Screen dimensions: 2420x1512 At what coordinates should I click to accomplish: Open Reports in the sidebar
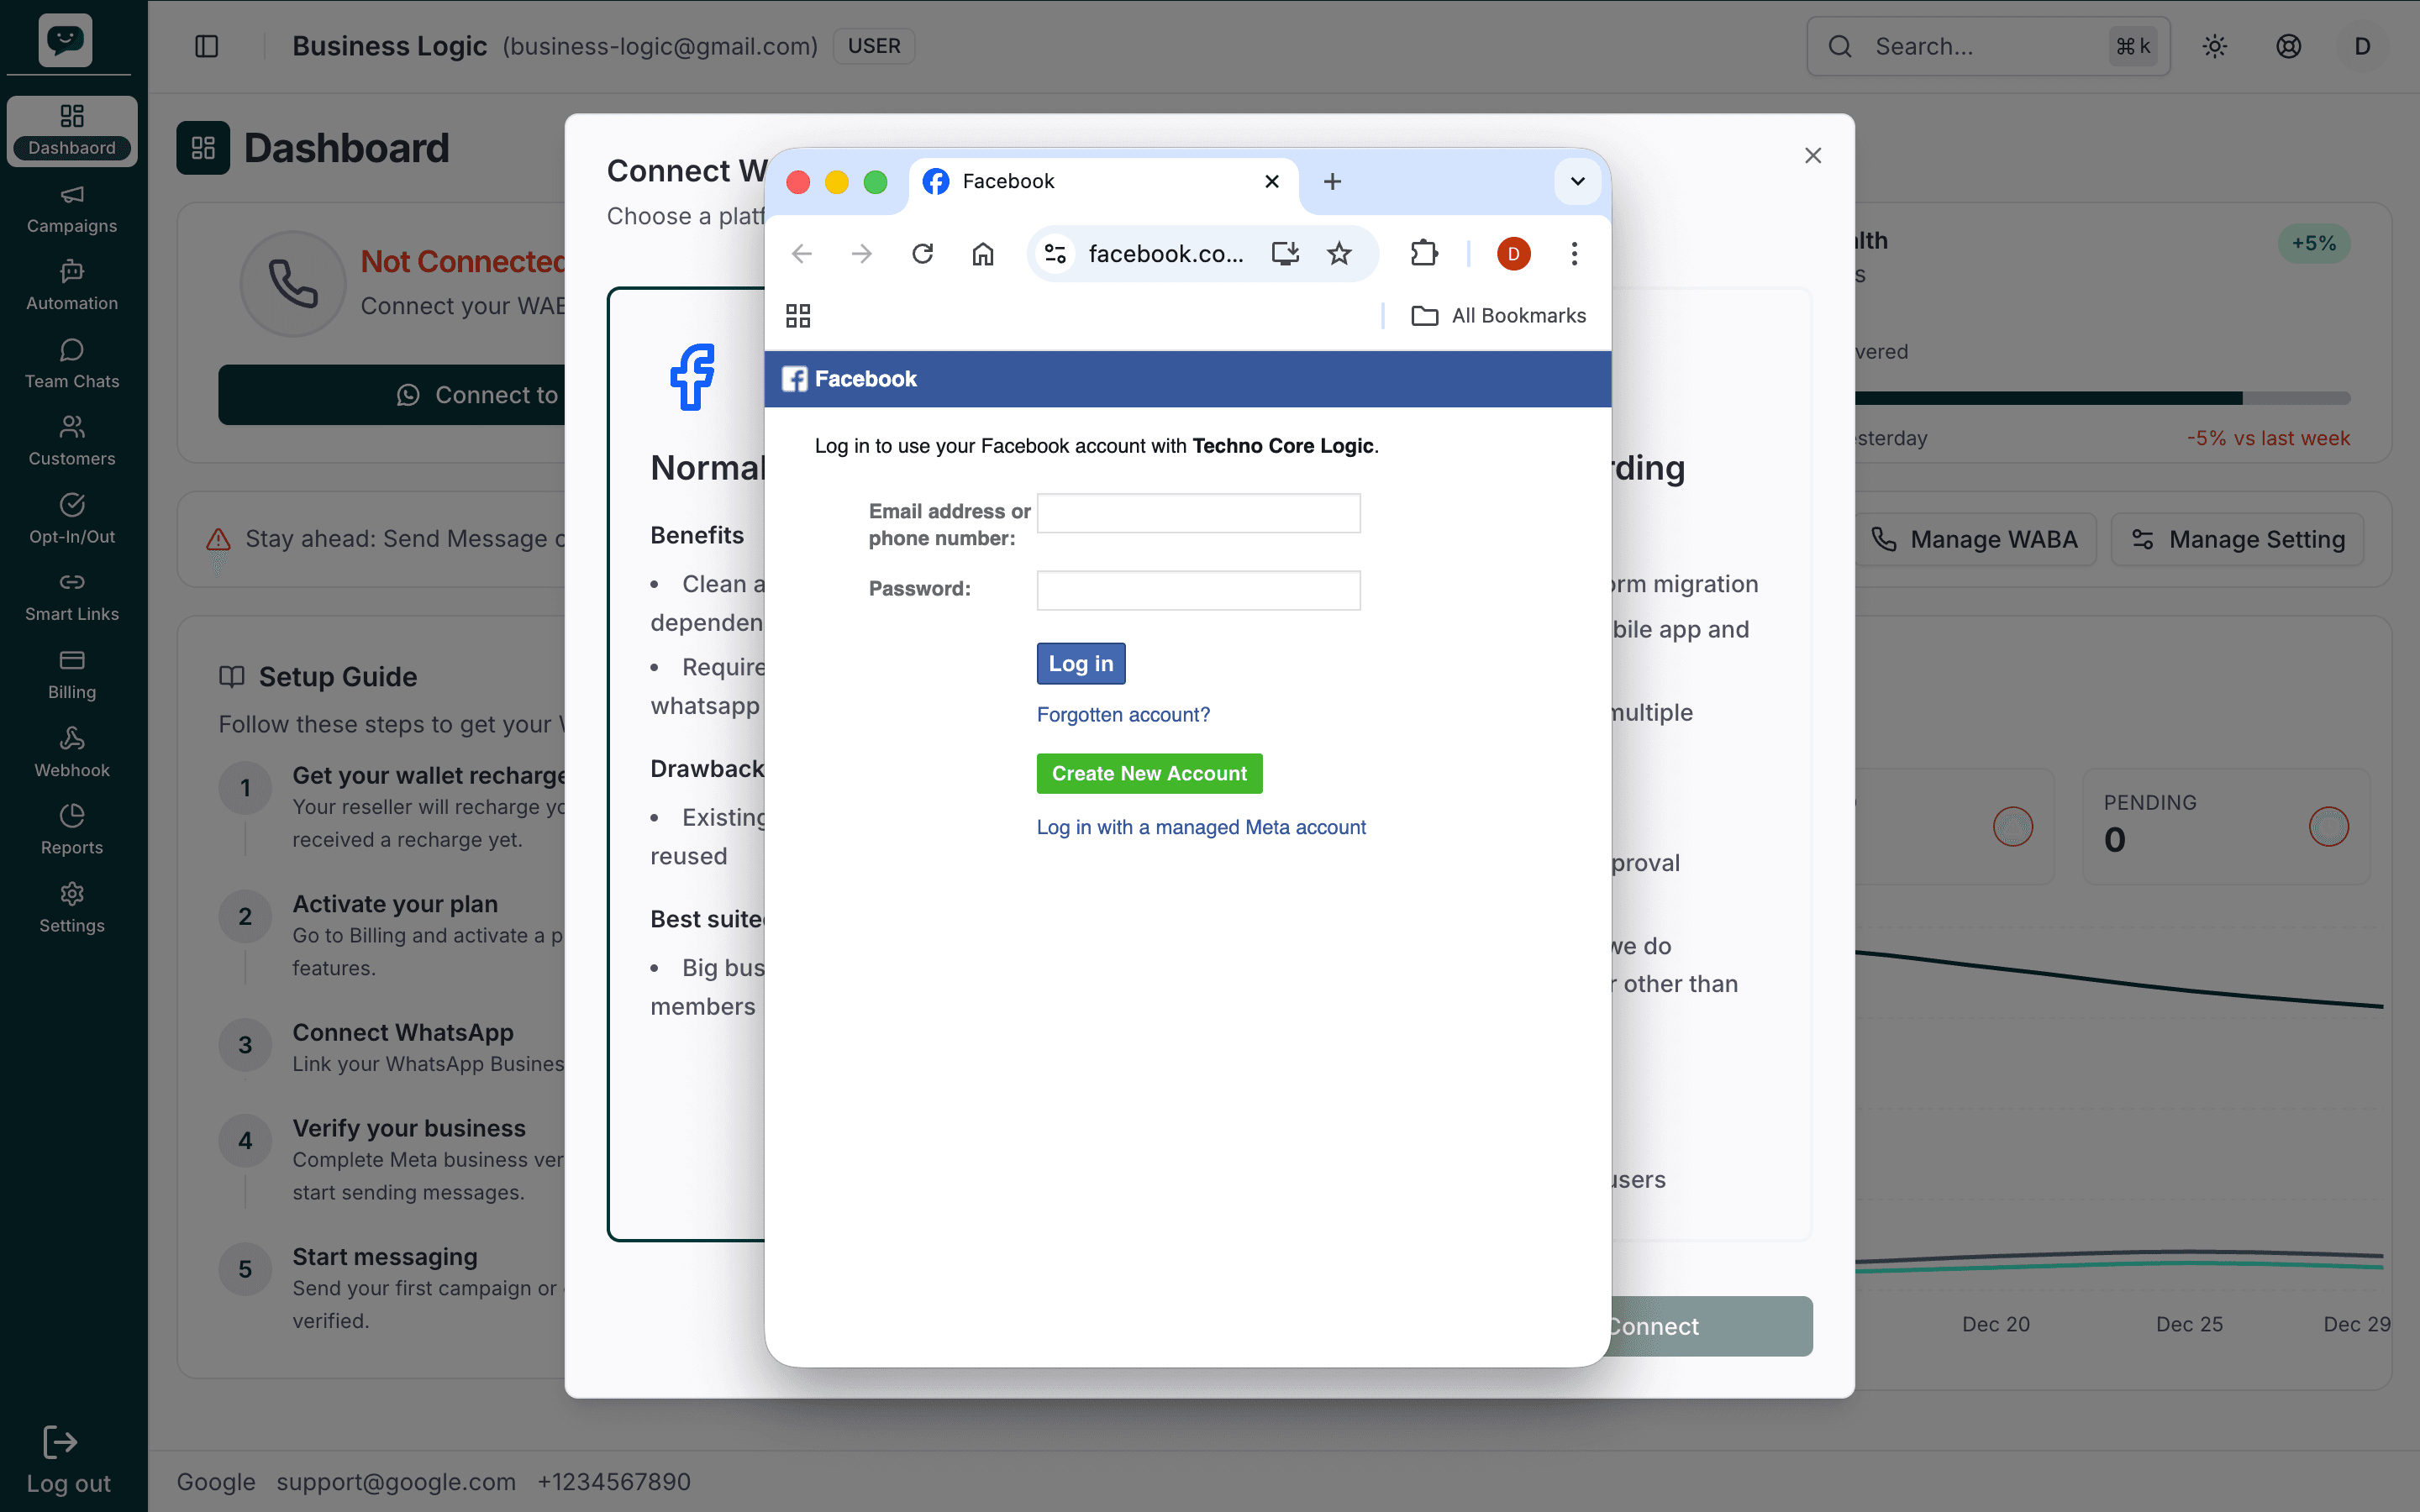coord(72,830)
